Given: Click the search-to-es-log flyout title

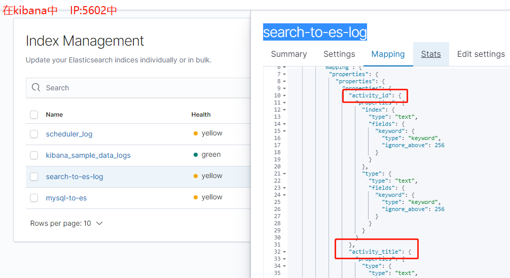Looking at the screenshot, I should point(315,32).
